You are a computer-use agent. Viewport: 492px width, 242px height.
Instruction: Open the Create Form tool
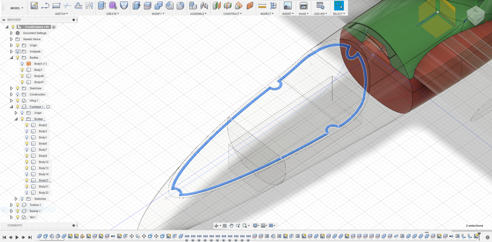113,6
